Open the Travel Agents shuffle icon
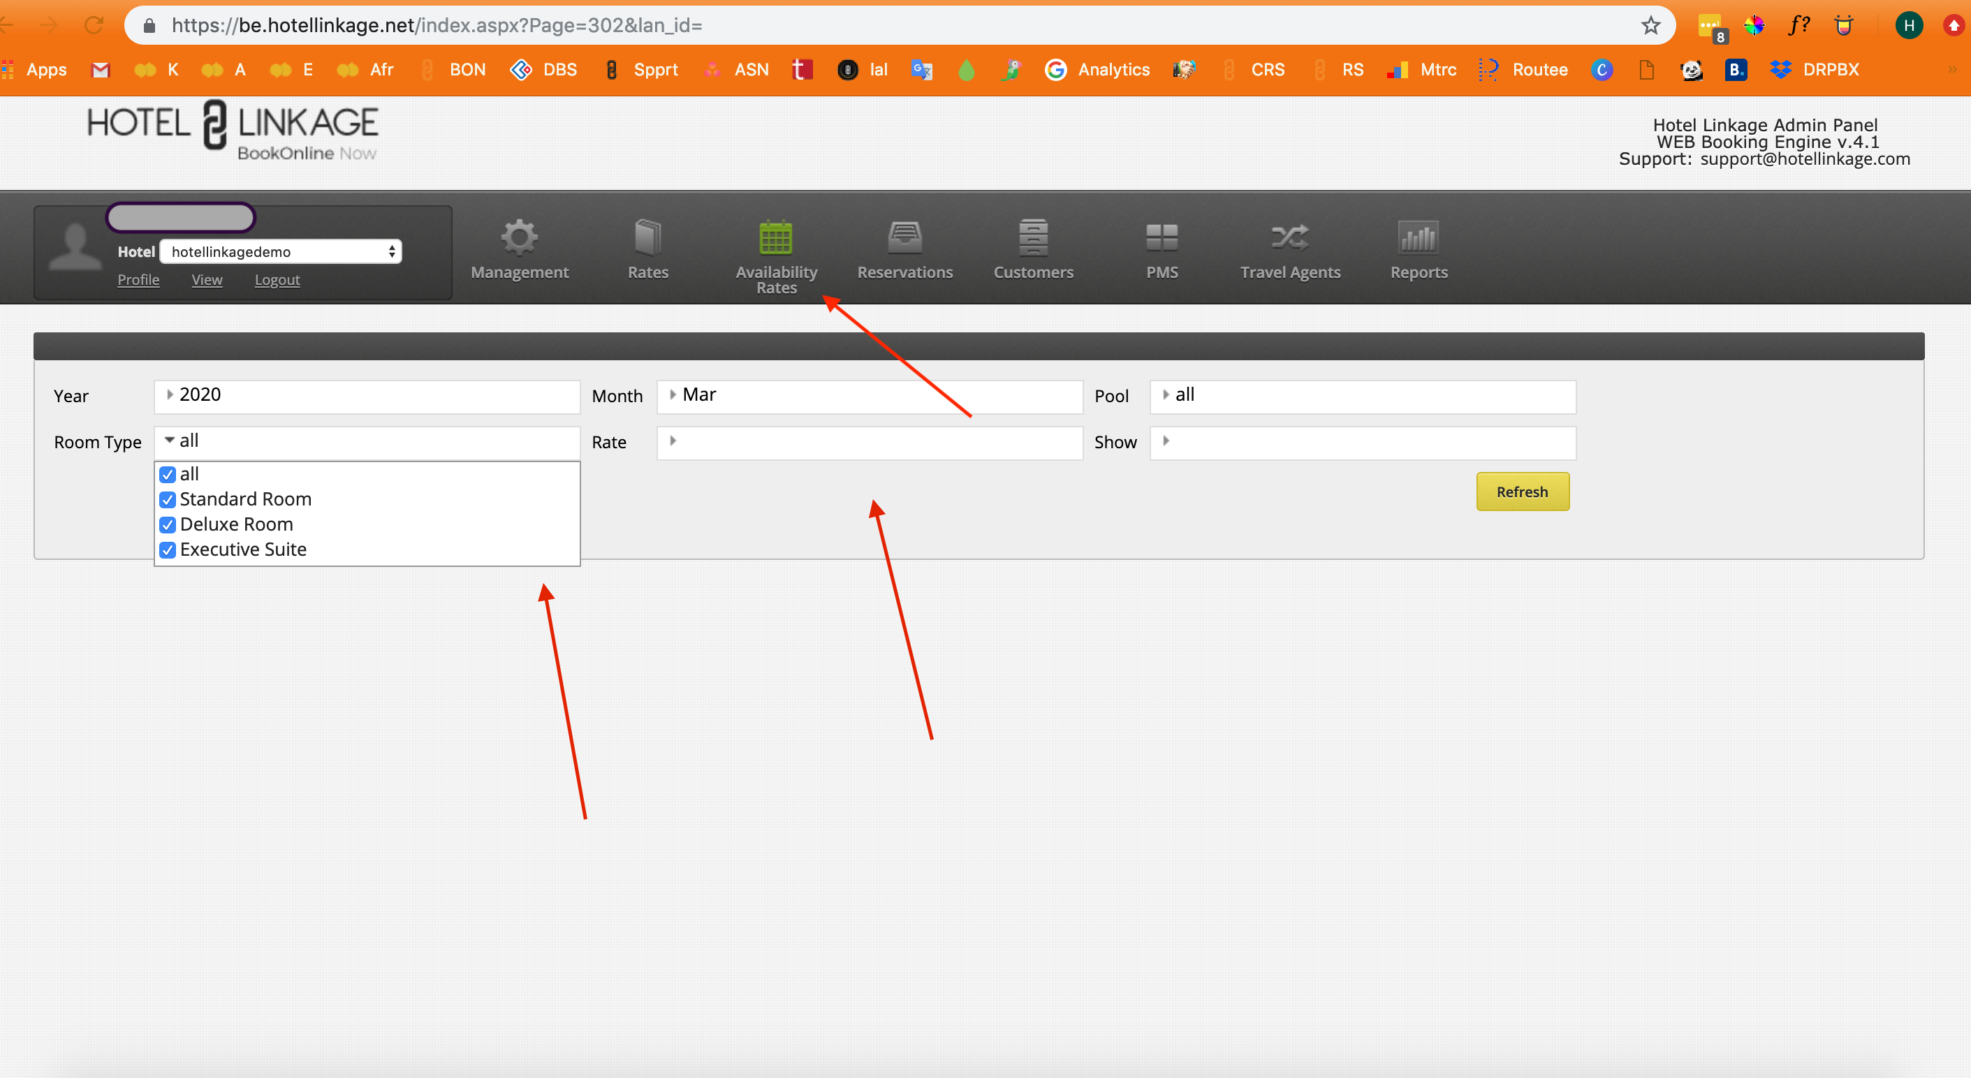 [x=1289, y=237]
